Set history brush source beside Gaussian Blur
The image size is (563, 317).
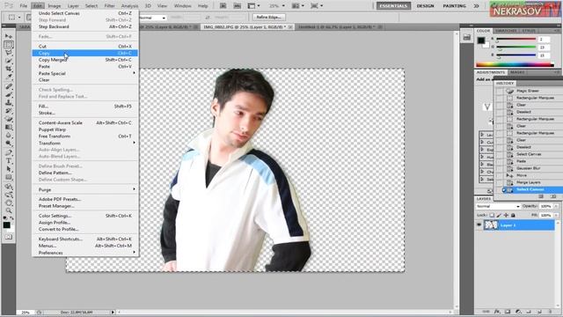tap(499, 168)
